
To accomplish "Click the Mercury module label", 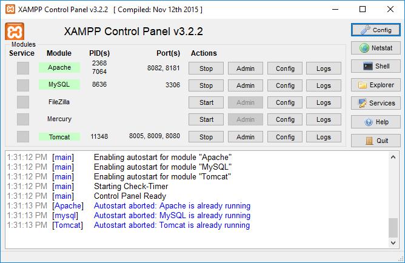I will coord(59,119).
